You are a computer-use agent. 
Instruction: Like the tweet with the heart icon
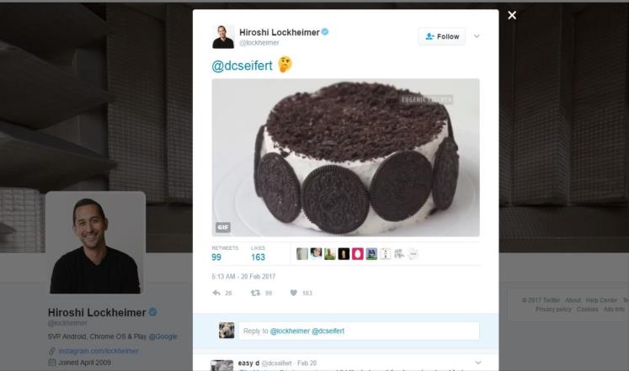[294, 293]
